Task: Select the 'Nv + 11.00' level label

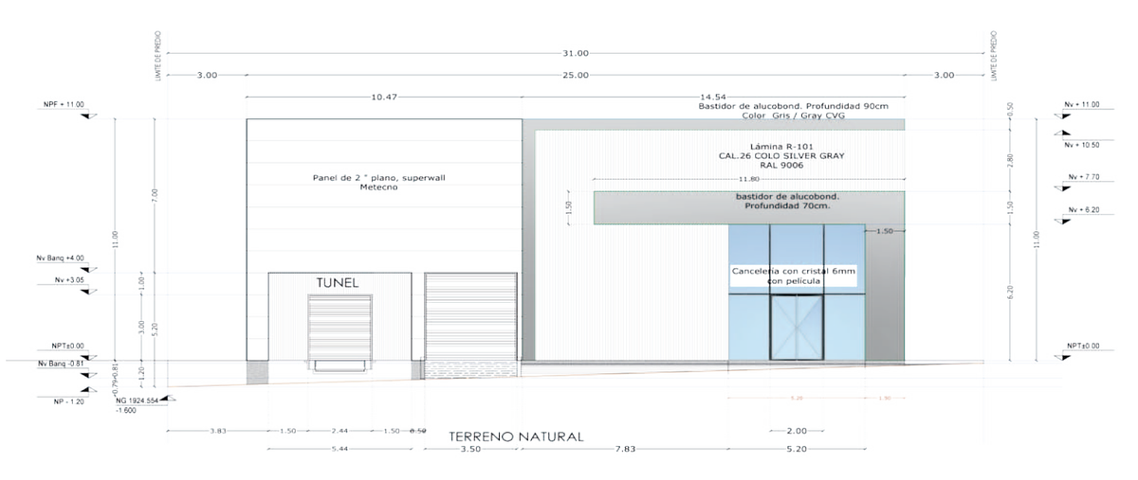Action: [x=1083, y=105]
